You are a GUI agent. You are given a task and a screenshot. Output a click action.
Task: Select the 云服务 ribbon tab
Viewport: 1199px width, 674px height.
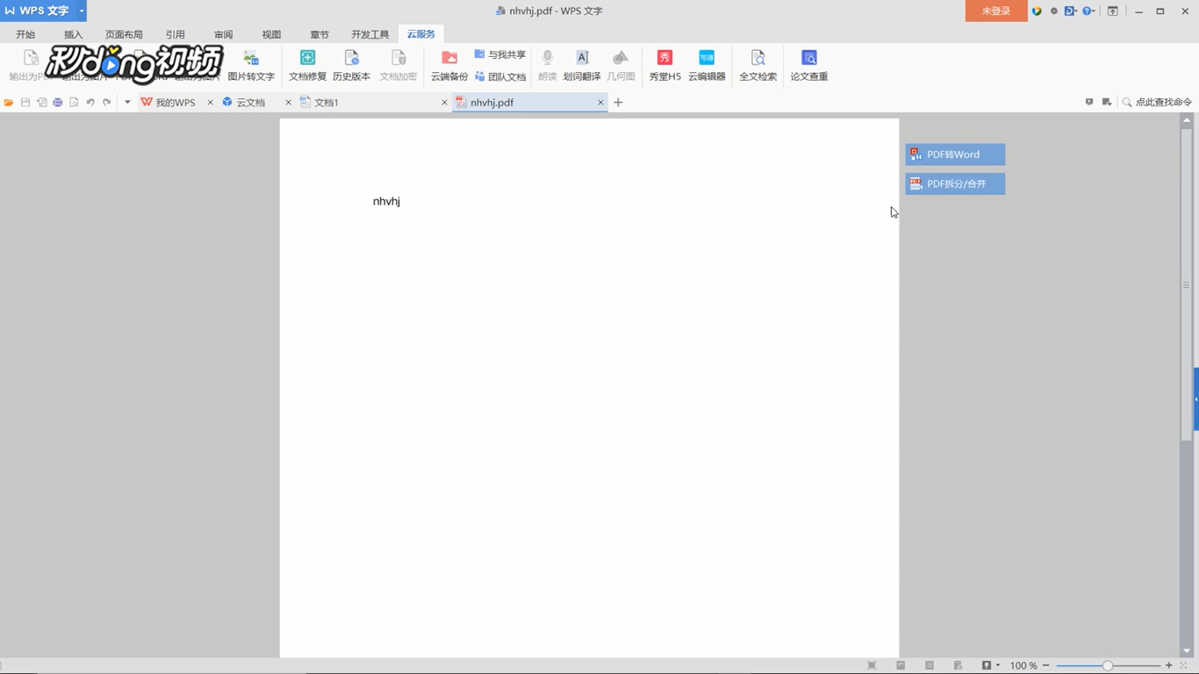click(x=420, y=34)
